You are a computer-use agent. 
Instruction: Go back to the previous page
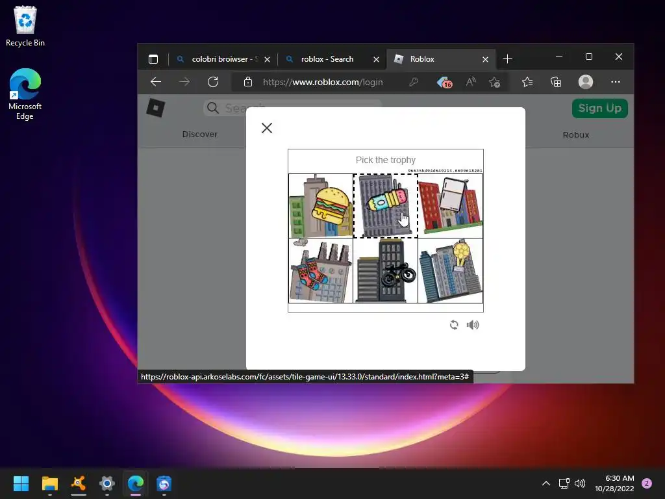[x=156, y=82]
